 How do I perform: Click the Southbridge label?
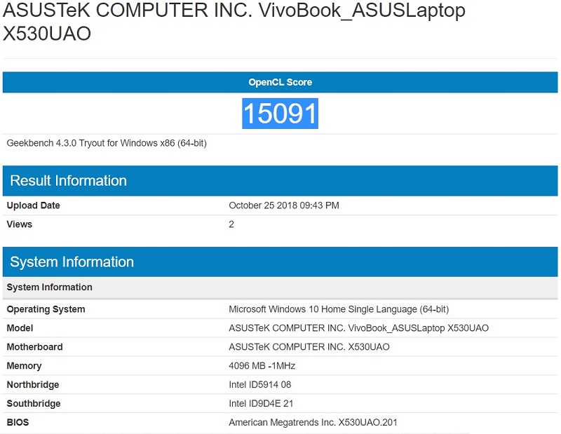[x=34, y=404]
